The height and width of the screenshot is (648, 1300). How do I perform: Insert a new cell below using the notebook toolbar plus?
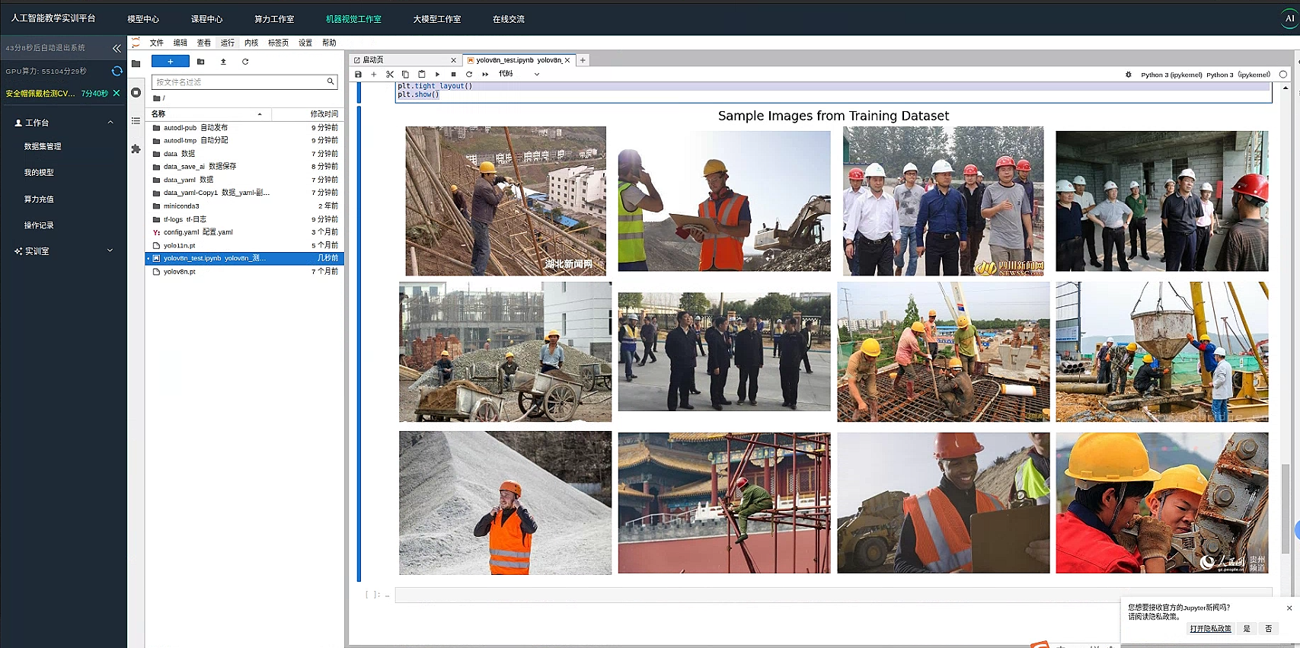(374, 75)
